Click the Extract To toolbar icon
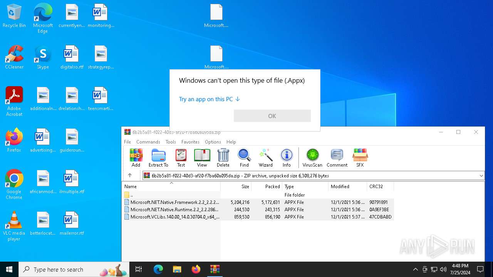Screen dimensions: 493x277 pyautogui.click(x=158, y=158)
